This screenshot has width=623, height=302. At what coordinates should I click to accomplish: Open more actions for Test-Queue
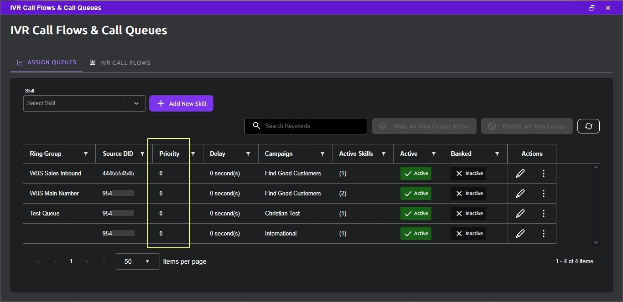pos(543,214)
